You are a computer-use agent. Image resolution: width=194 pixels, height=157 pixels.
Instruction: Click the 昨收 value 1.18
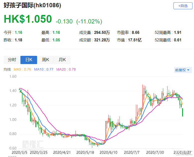pos(18,40)
